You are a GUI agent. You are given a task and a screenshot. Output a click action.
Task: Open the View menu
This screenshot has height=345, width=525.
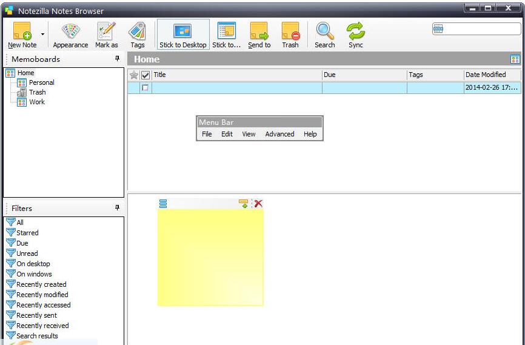[x=249, y=134]
